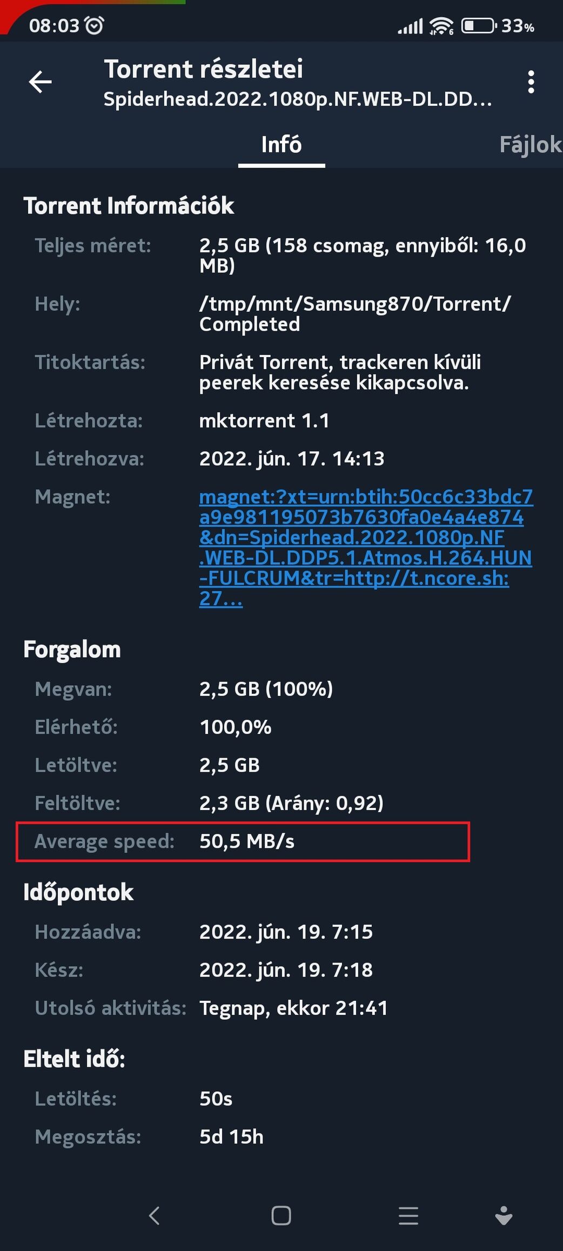The height and width of the screenshot is (1251, 563).
Task: Tap the Létrehozta mktorrent 1.1 value
Action: (x=264, y=420)
